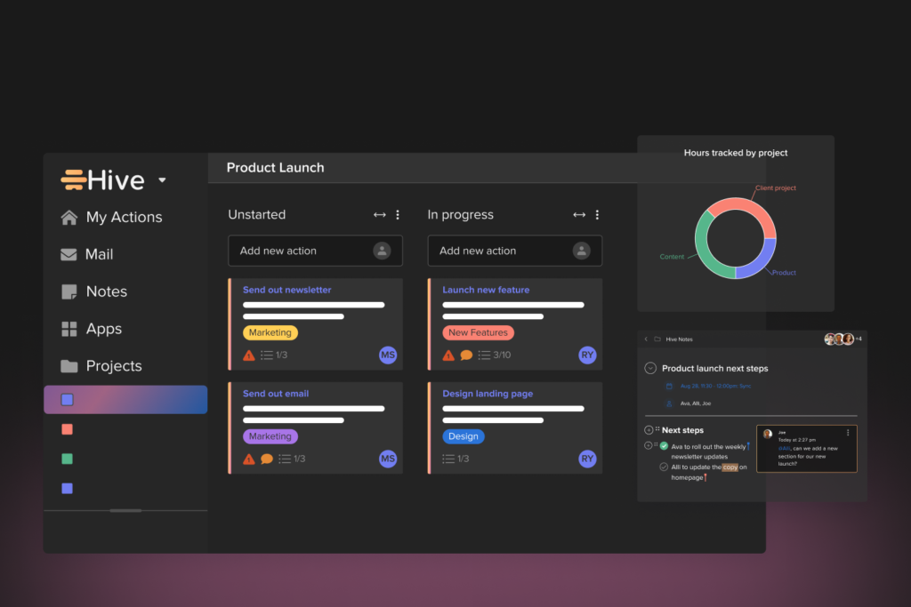Select the Mail icon in the sidebar

coord(69,254)
